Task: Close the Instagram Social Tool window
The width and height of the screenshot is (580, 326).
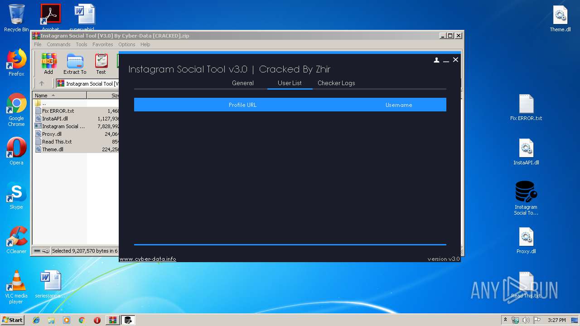Action: 456,60
